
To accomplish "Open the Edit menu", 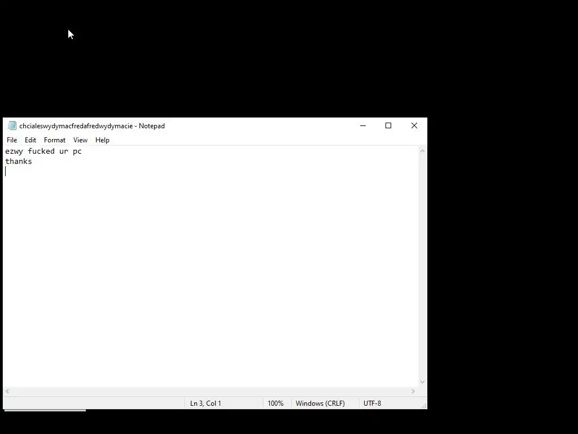I will (30, 140).
